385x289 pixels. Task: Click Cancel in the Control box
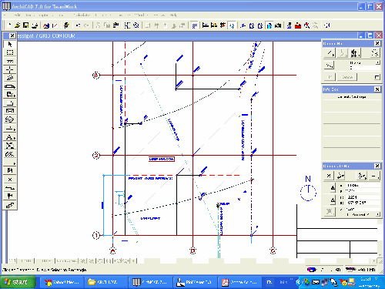pos(347,77)
